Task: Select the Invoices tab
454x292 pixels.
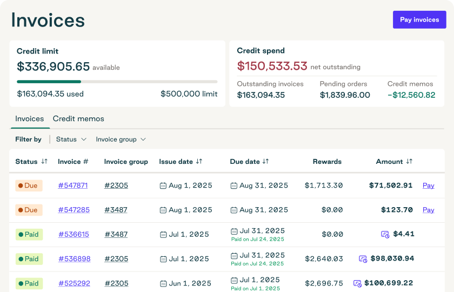Action: coord(30,119)
